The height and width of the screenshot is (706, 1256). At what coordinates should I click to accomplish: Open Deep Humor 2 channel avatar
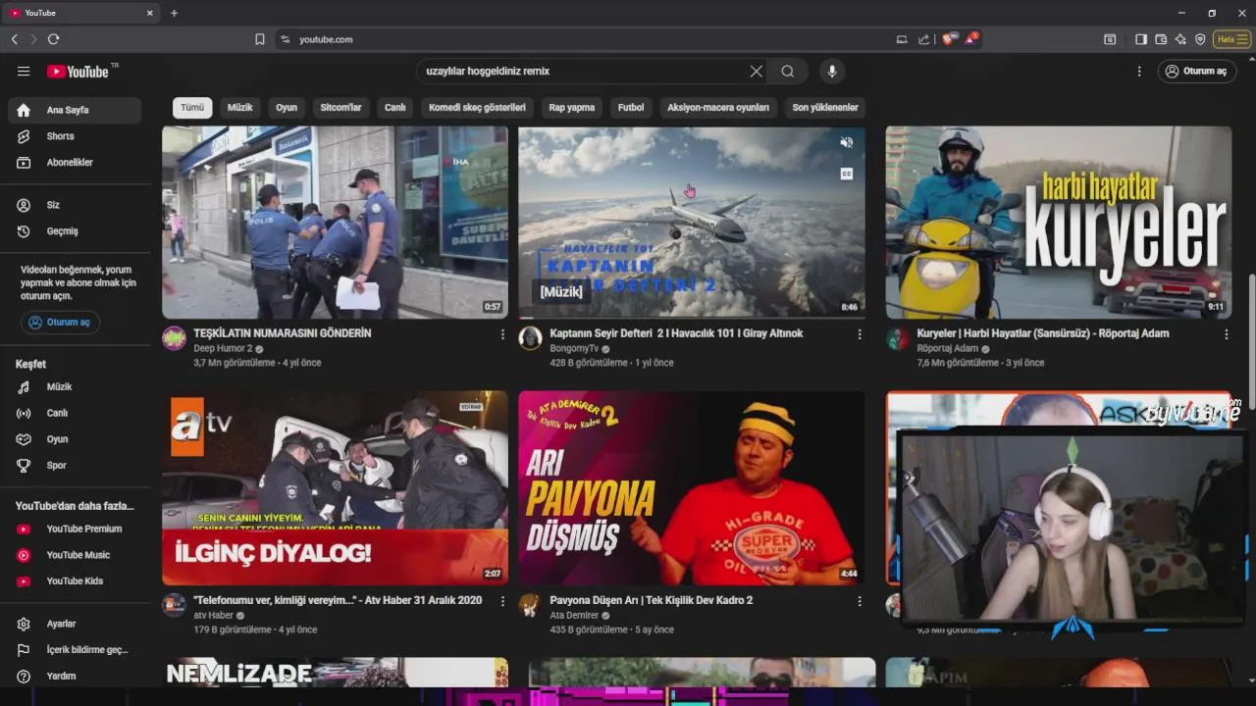tap(174, 338)
